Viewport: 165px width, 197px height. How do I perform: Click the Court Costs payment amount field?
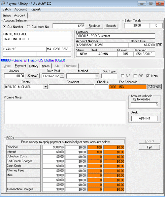[x=76, y=166]
